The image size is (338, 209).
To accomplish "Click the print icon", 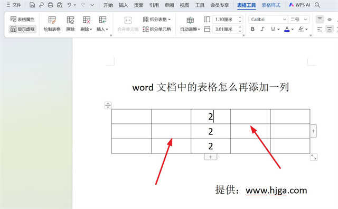I will point(51,5).
